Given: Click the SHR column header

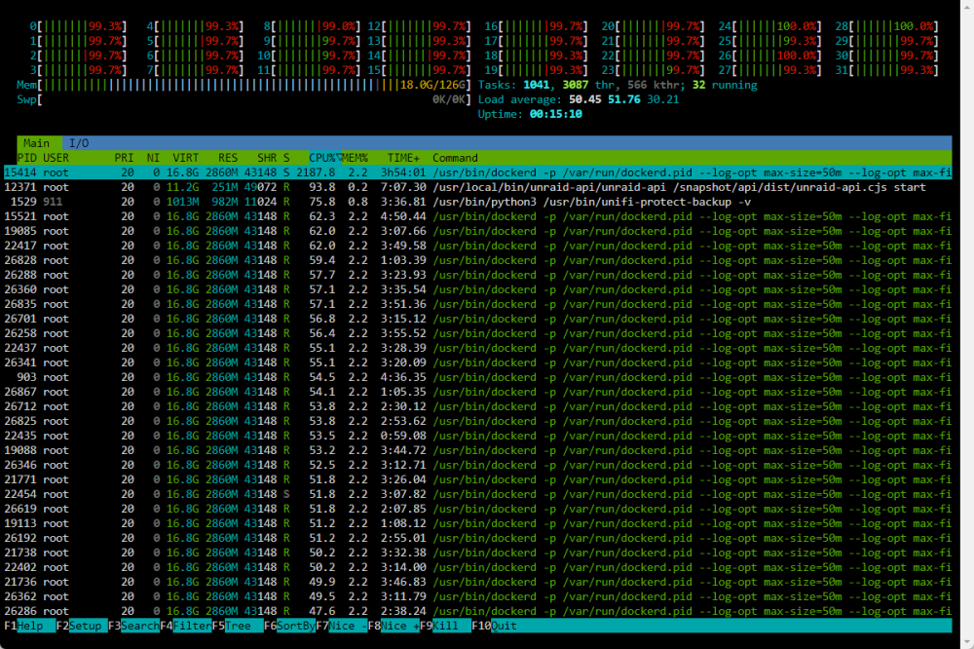Looking at the screenshot, I should pos(267,158).
